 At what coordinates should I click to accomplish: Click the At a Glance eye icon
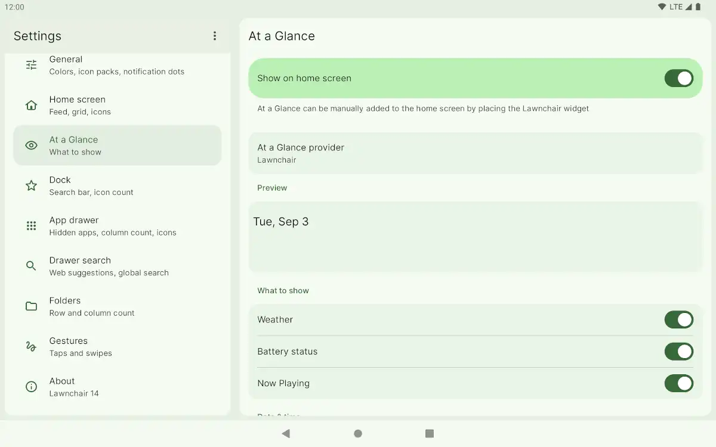pos(31,145)
